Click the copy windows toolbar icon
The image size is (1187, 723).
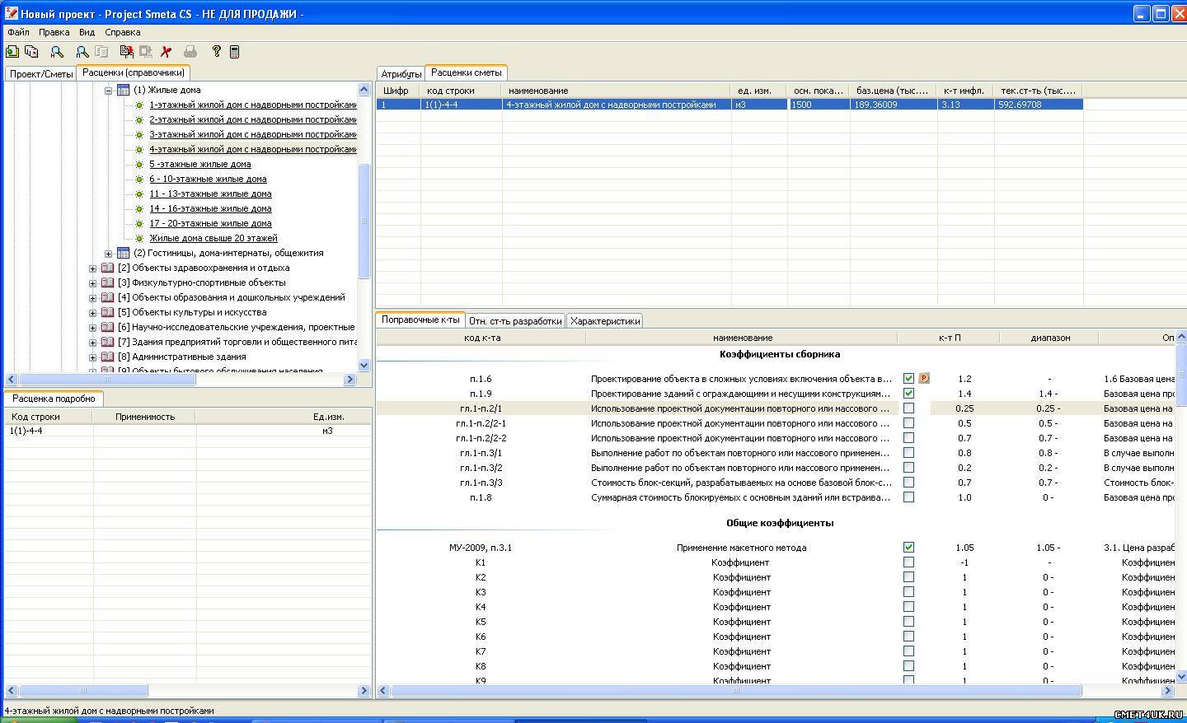pyautogui.click(x=31, y=52)
